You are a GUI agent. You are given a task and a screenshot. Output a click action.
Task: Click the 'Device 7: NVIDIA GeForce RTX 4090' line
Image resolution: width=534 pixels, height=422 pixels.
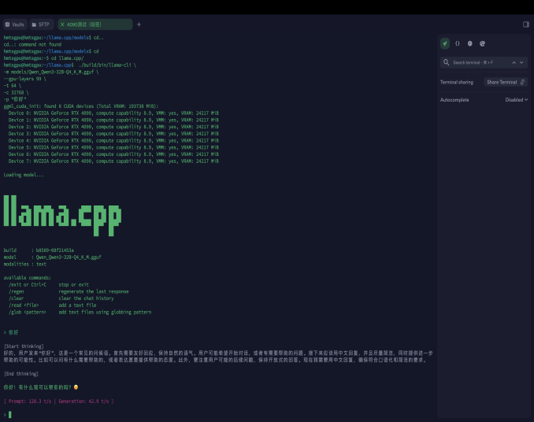[113, 161]
